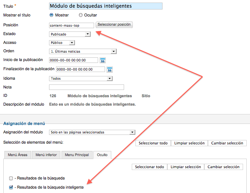The height and width of the screenshot is (193, 250).
Task: Switch to the Menú Áreas tab
Action: pyautogui.click(x=18, y=155)
